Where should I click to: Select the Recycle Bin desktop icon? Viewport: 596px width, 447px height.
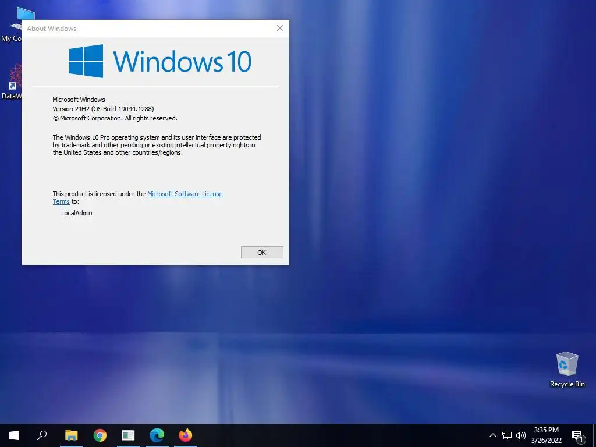(567, 370)
